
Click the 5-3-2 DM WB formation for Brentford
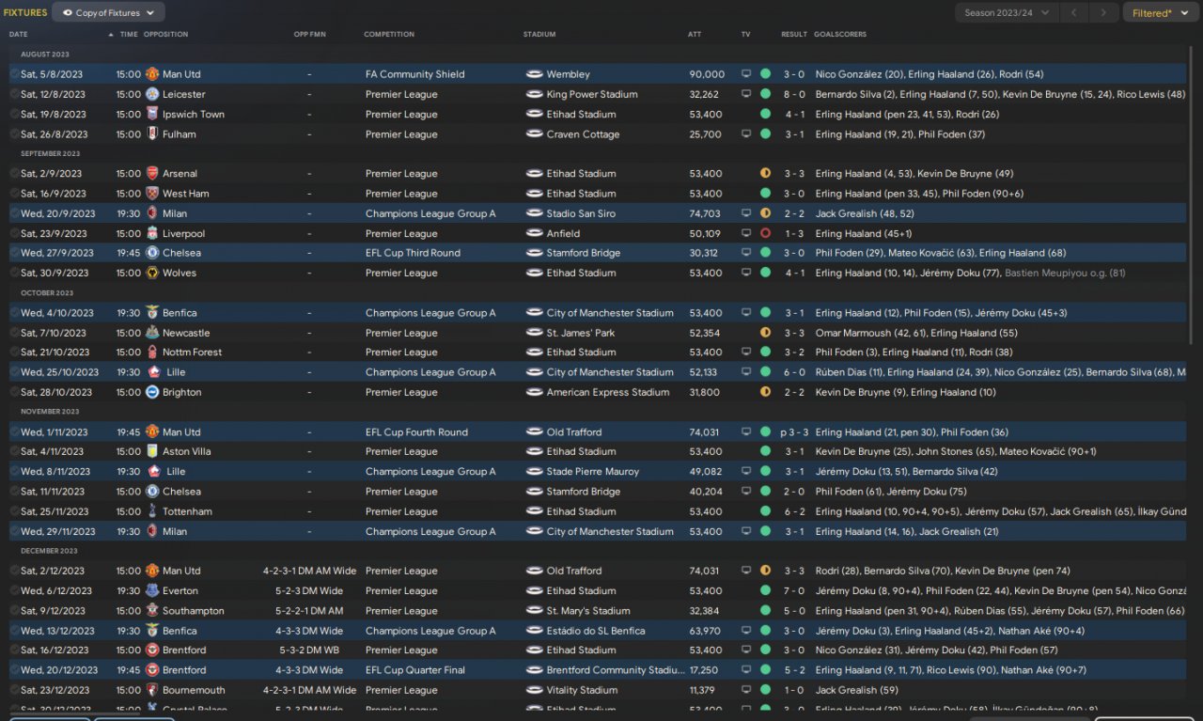308,650
